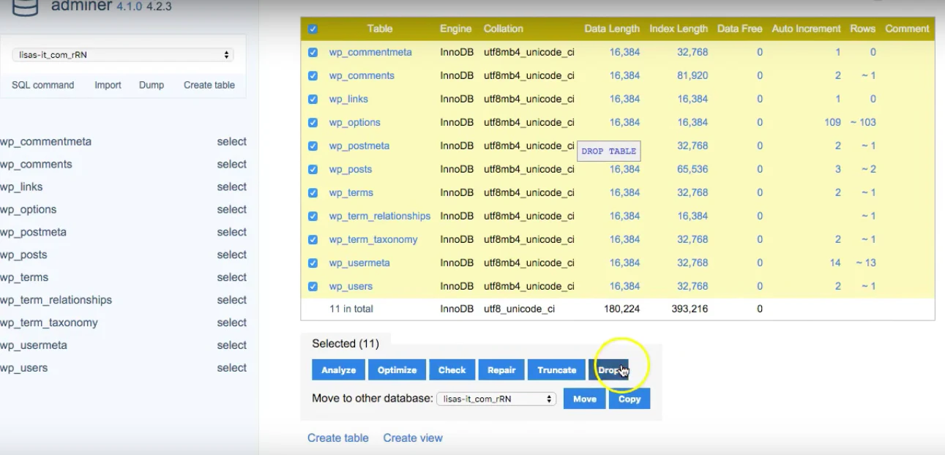Open the sidebar database selector dropdown
Image resolution: width=945 pixels, height=455 pixels.
click(x=122, y=55)
